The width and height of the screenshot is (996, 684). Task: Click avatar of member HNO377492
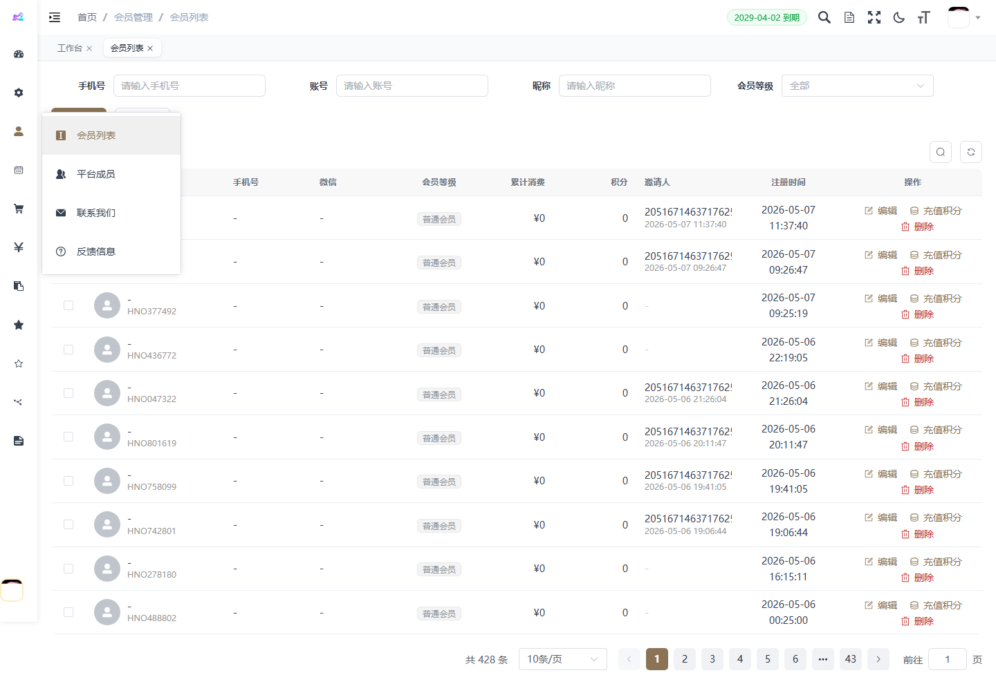(107, 305)
